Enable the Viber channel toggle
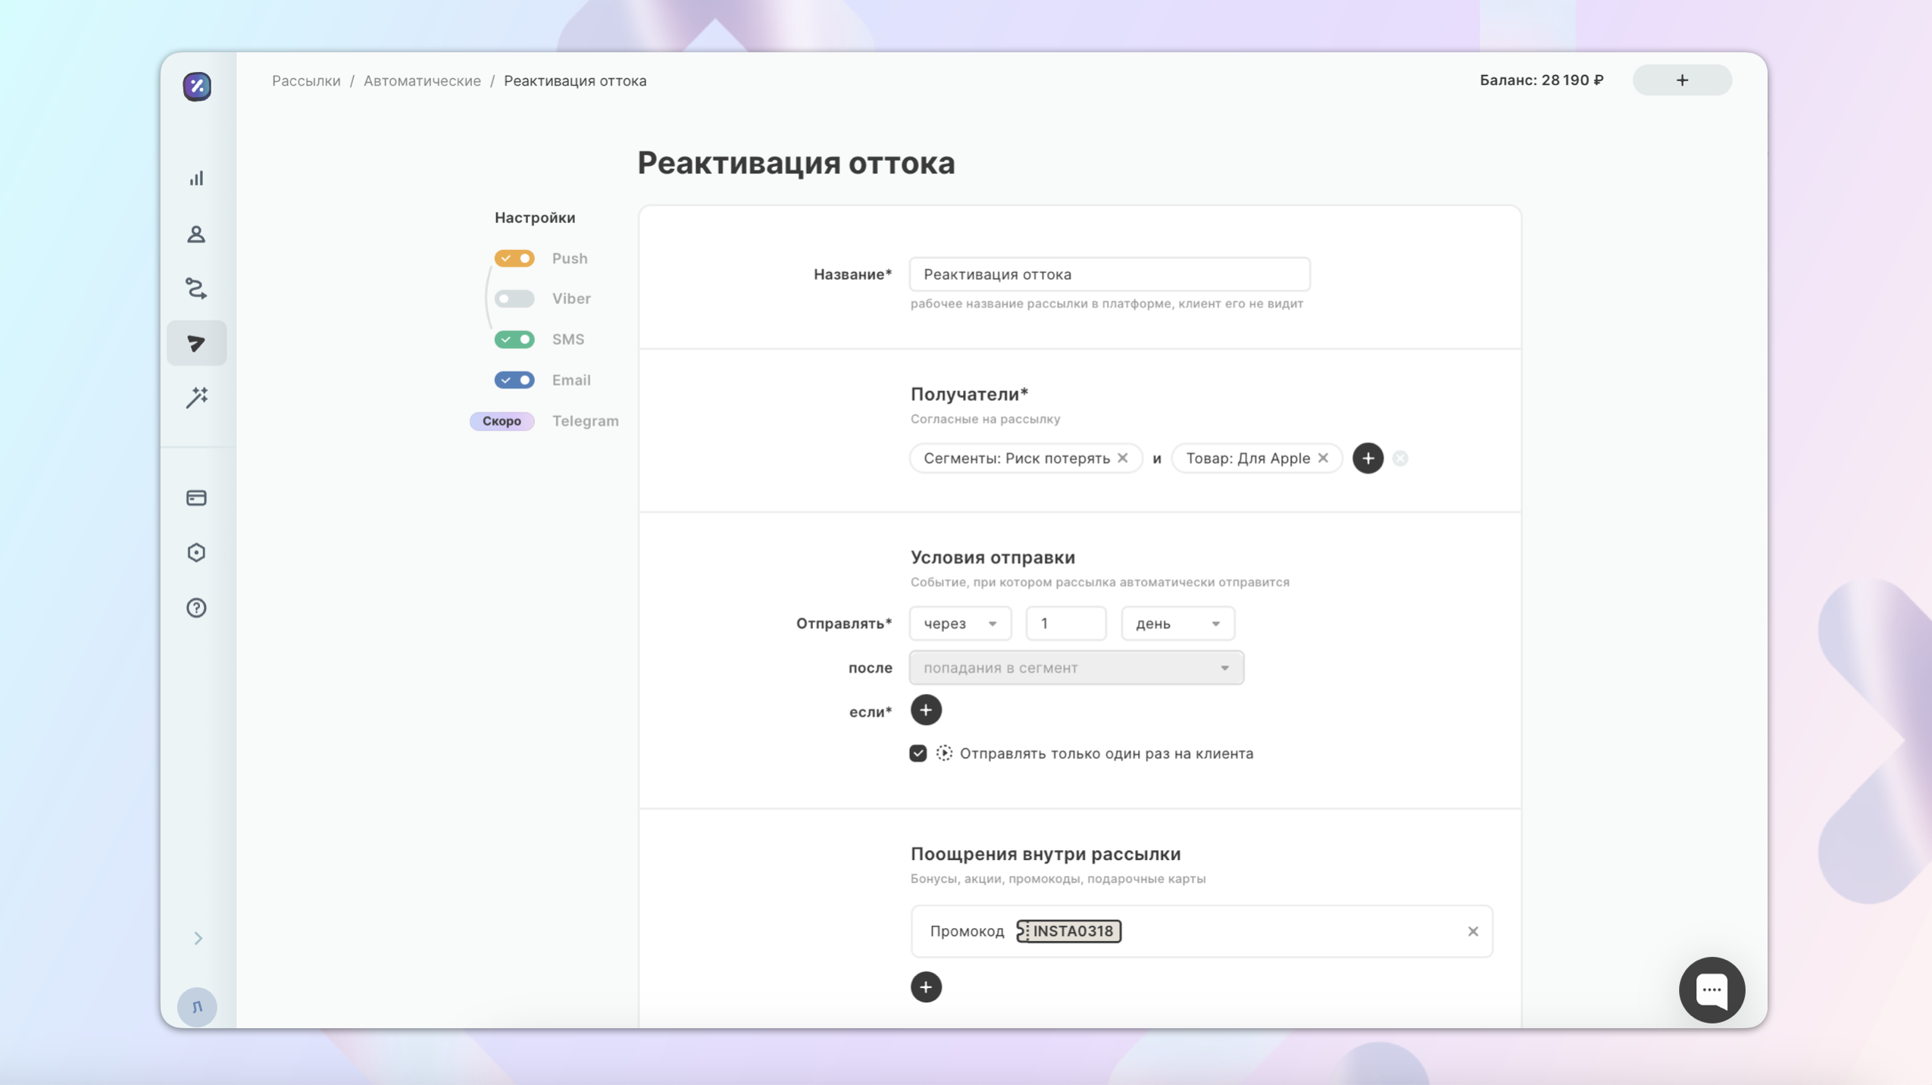This screenshot has width=1932, height=1085. coord(514,299)
